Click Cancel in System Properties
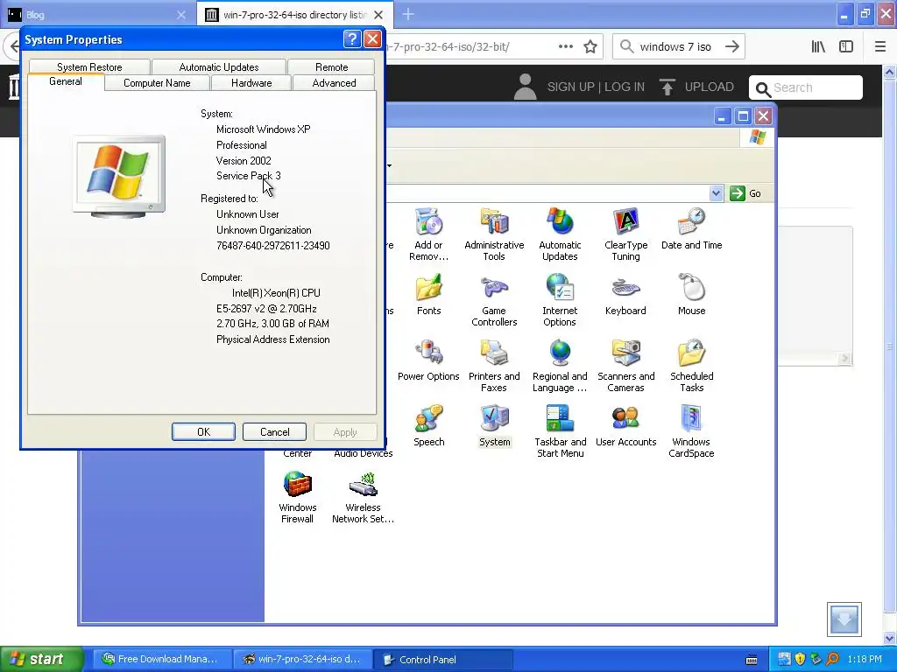The height and width of the screenshot is (672, 897). tap(274, 432)
